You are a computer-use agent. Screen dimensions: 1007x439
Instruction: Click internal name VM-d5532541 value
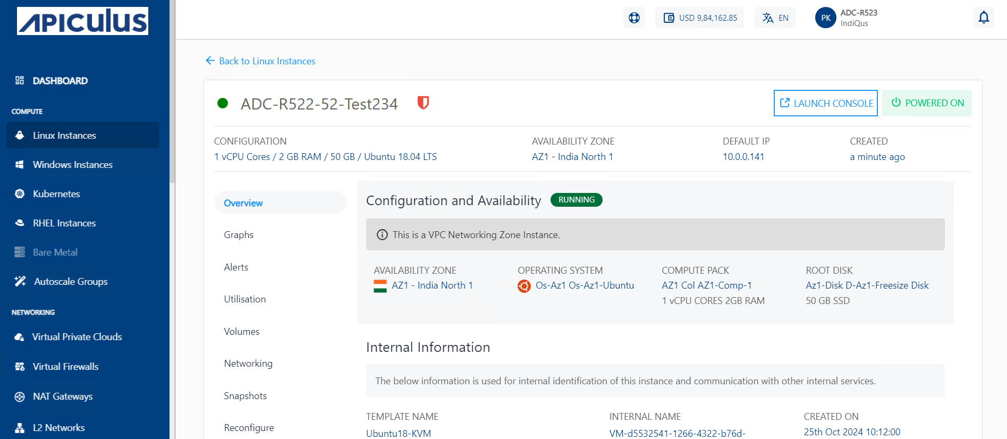click(x=678, y=433)
